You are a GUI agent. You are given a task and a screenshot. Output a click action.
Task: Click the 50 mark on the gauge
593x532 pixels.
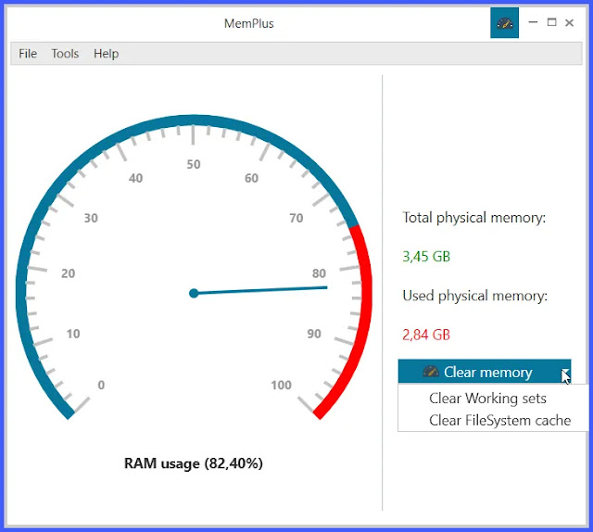tap(194, 164)
